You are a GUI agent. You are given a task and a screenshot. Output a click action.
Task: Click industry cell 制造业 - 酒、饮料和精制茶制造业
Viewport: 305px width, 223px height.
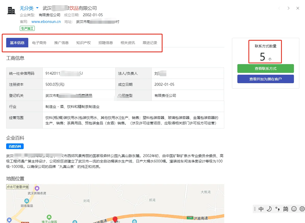tap(72, 107)
